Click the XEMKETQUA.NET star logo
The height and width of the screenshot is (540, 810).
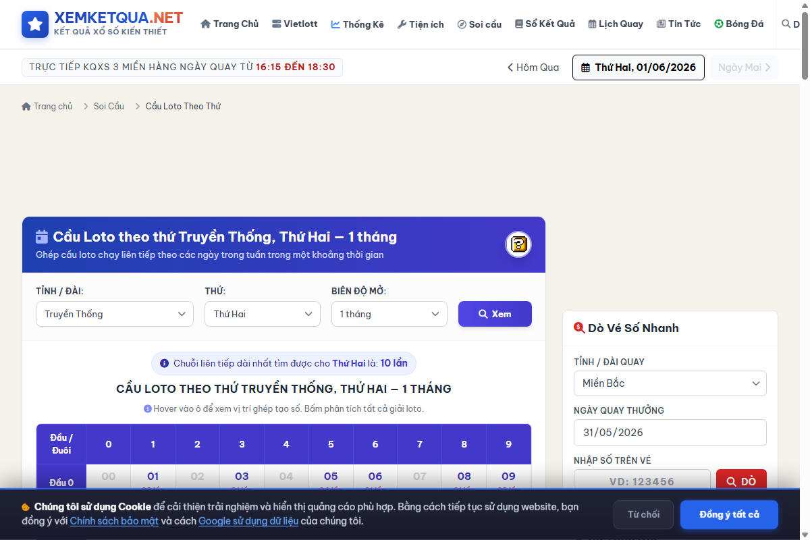35,24
